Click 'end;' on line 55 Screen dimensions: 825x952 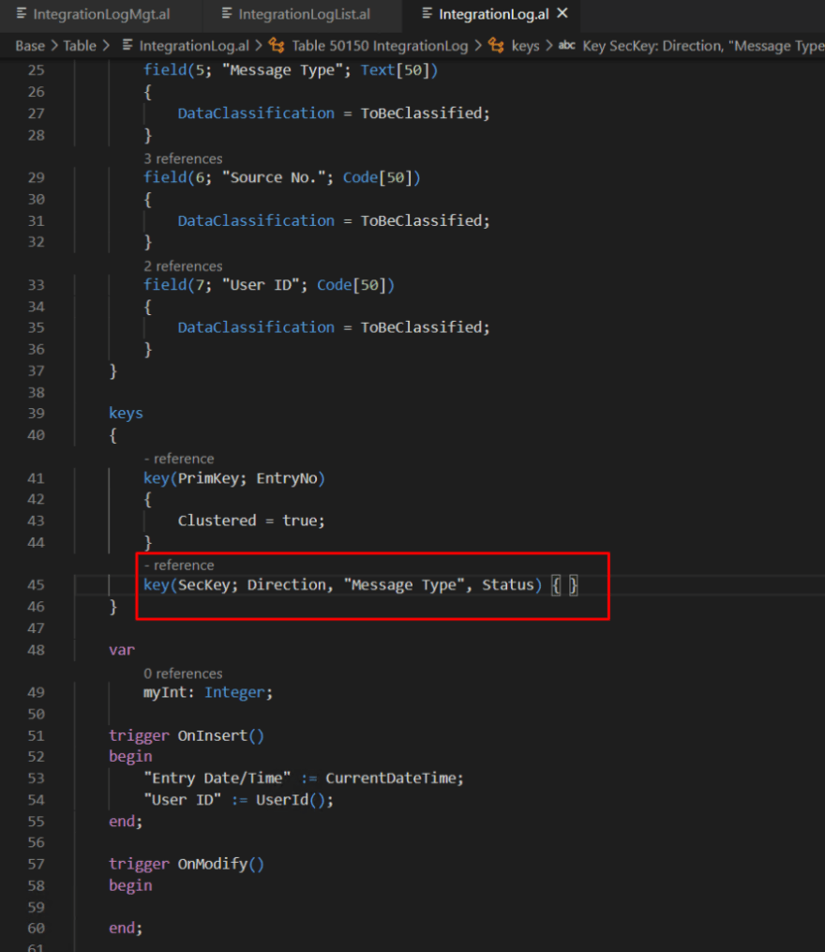pyautogui.click(x=126, y=822)
